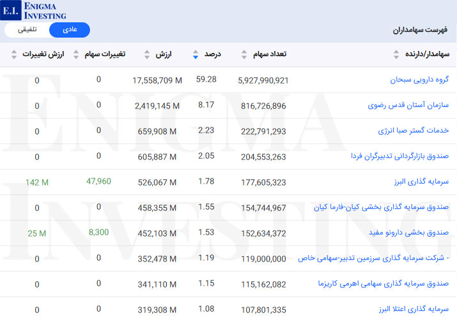Open shareholder سازمان آستان قدس رضوی
This screenshot has width=457, height=320.
click(x=408, y=105)
